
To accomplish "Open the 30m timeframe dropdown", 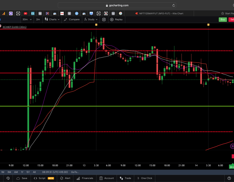I will 27,19.
